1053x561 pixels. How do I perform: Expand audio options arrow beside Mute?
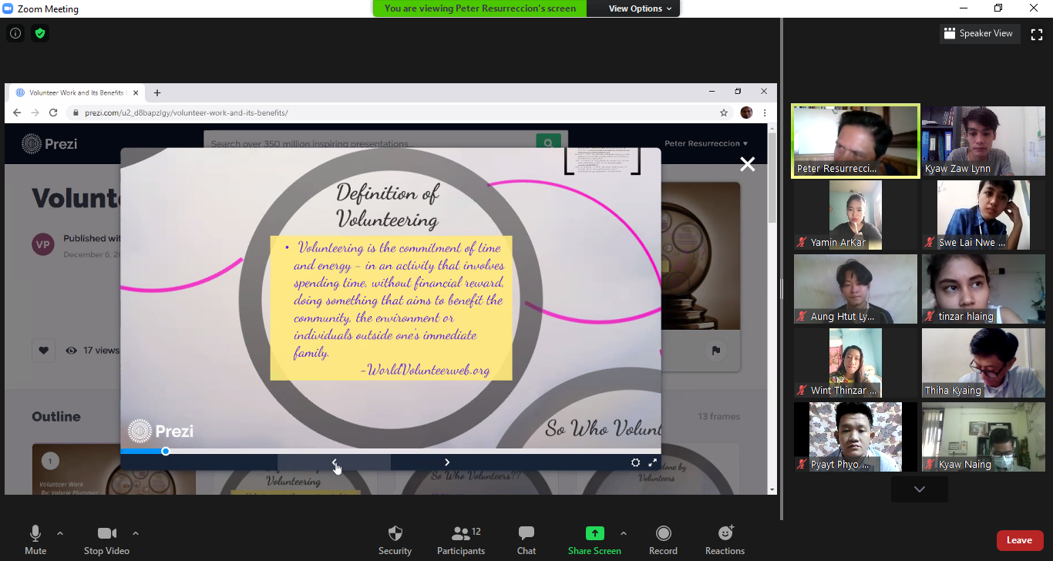[x=60, y=533]
